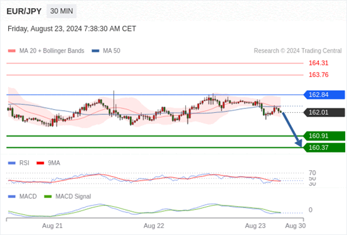
Task: Click the Aug 21 date axis label
Action: 53,226
